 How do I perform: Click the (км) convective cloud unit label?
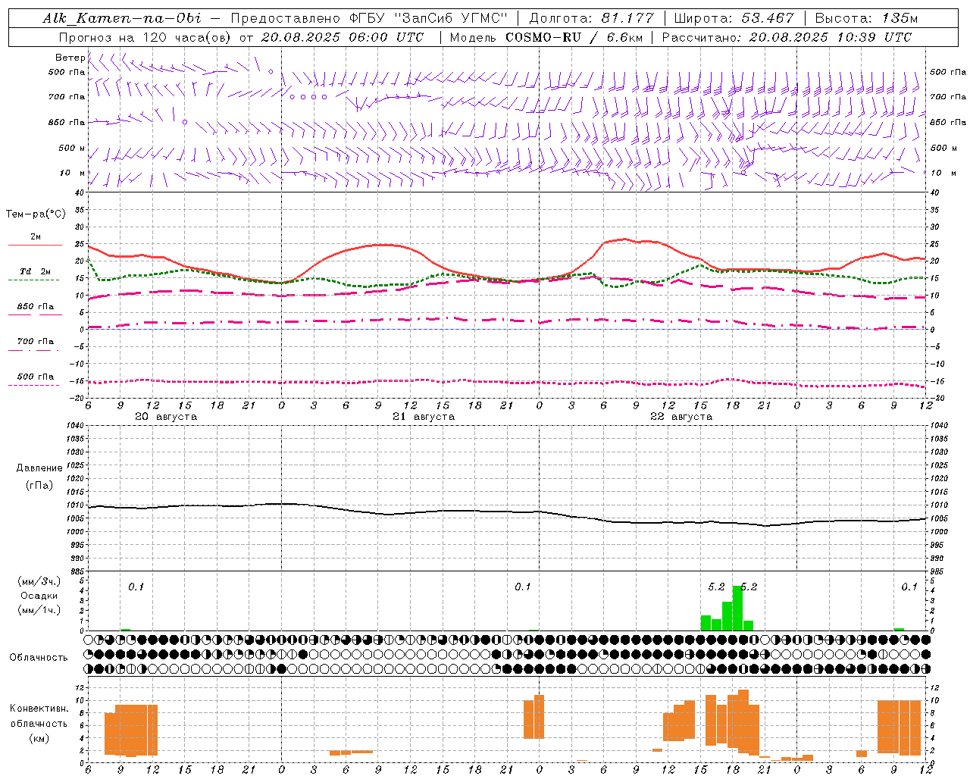[41, 738]
